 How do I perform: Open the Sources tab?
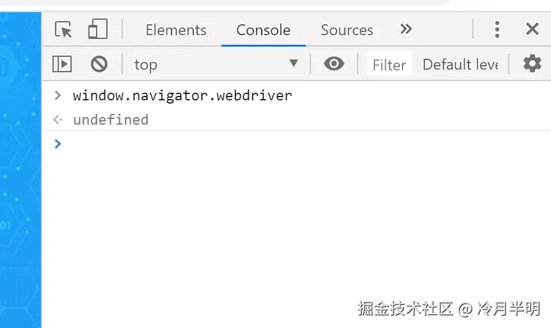tap(347, 30)
